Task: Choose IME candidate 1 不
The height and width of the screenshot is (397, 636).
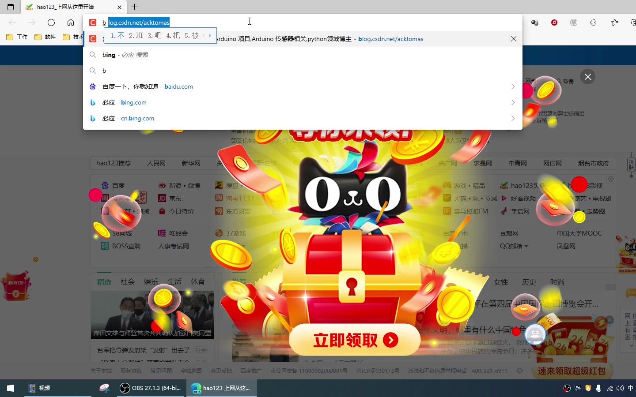Action: 117,36
